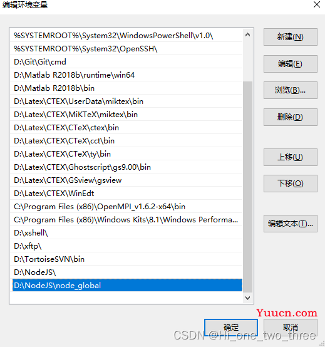Open the 浏览(B)... browse dialog
Screen dimensions: 325x347
[x=291, y=90]
